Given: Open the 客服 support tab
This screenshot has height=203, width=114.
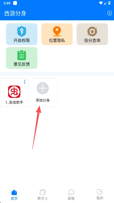Looking at the screenshot, I should (71, 195).
